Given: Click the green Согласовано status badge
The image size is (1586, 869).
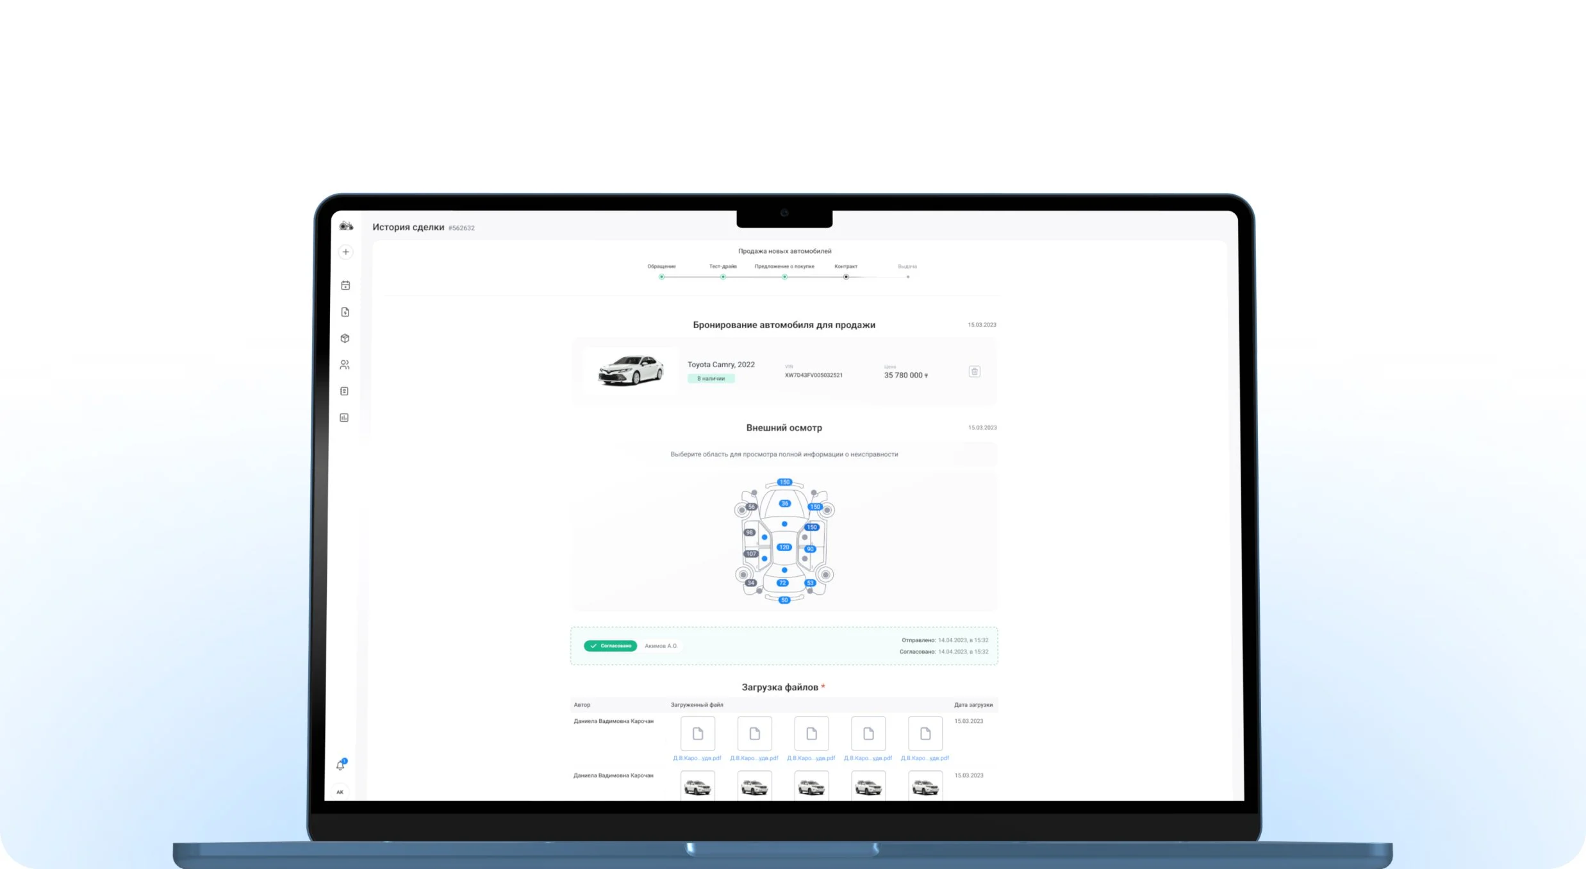Looking at the screenshot, I should [x=610, y=646].
